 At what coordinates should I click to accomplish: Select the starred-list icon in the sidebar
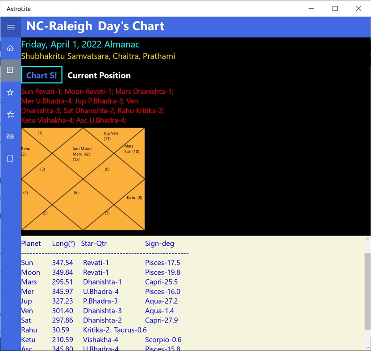pos(10,114)
